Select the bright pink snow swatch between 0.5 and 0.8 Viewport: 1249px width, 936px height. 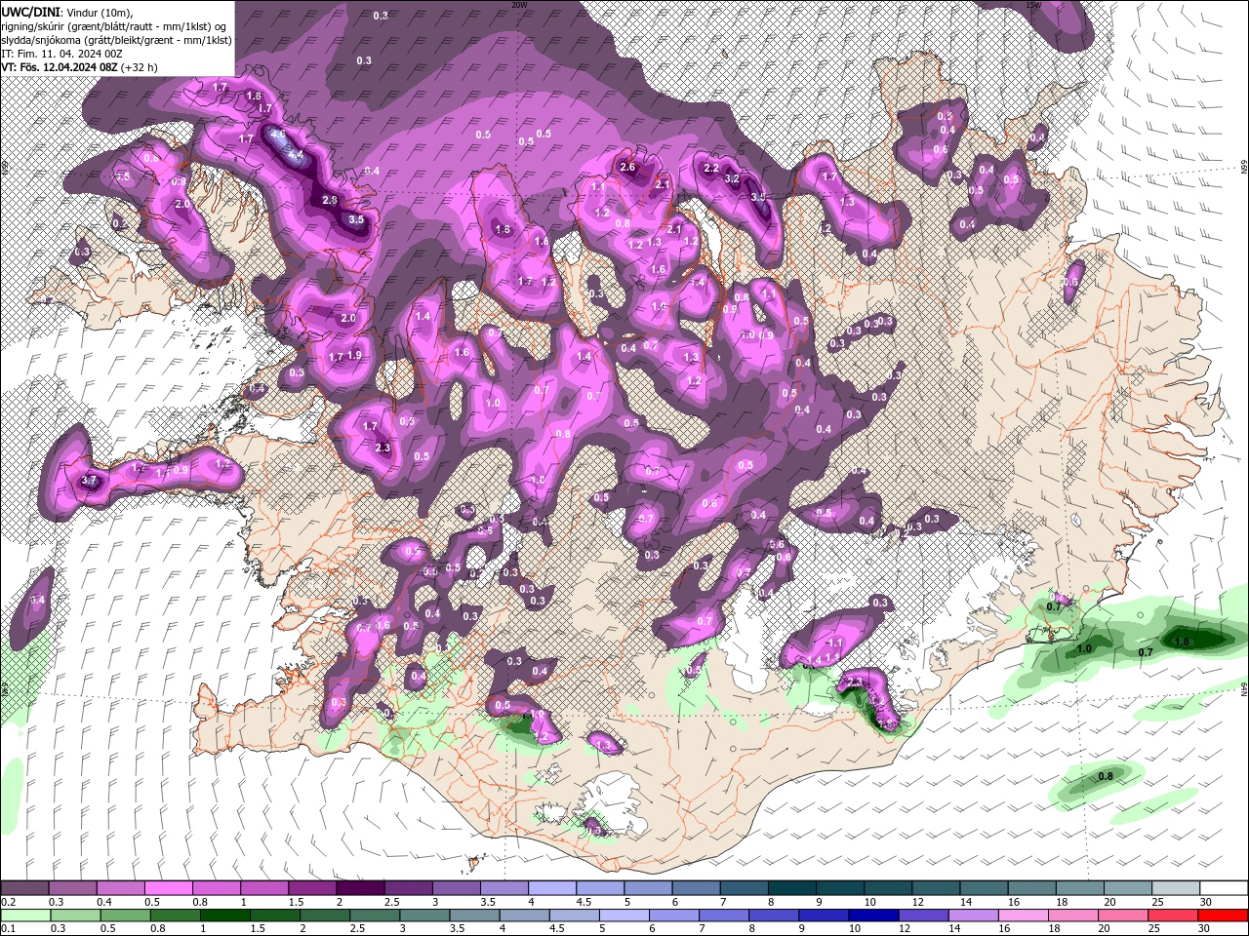tap(168, 888)
